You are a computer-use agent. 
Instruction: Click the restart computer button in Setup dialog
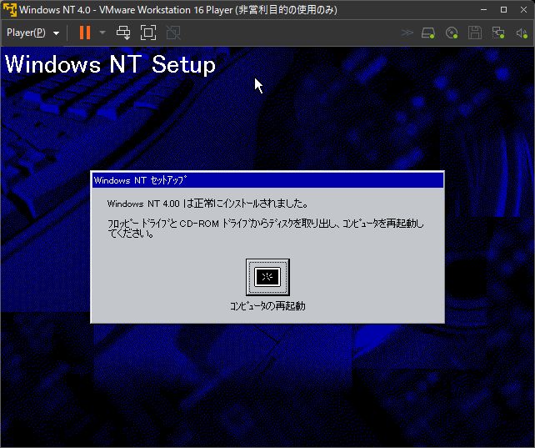pyautogui.click(x=267, y=277)
